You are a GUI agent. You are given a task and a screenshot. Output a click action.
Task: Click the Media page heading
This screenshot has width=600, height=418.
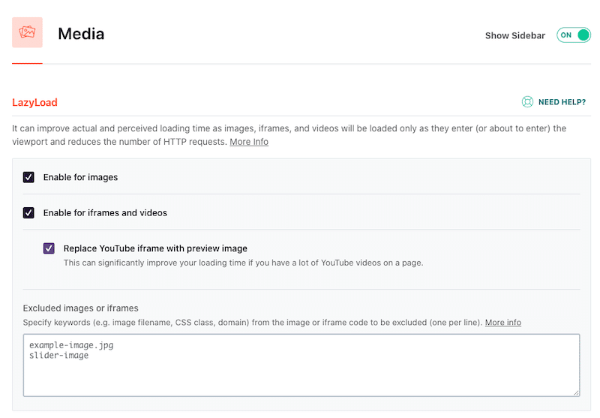pos(81,34)
